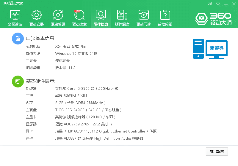Click the feedback chat icon in title bar

point(210,4)
